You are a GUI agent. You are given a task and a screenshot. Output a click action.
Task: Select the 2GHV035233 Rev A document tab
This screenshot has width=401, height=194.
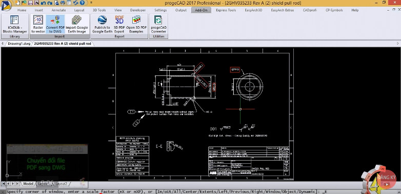[63, 44]
